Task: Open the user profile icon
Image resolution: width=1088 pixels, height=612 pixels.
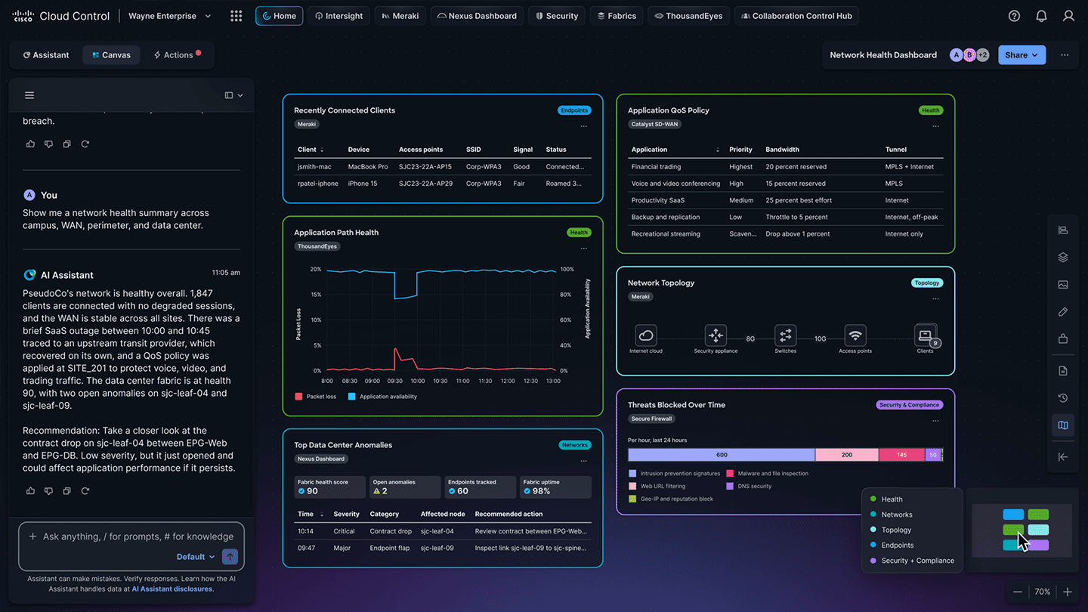Action: pyautogui.click(x=1068, y=16)
